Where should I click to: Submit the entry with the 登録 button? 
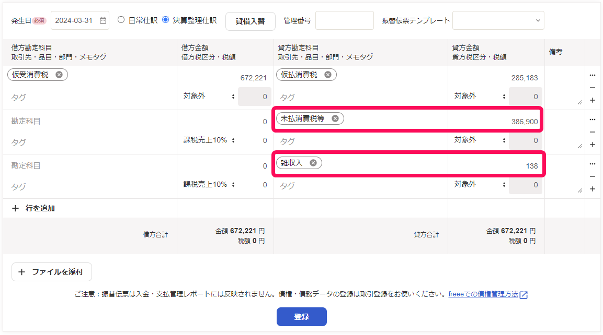click(x=301, y=317)
